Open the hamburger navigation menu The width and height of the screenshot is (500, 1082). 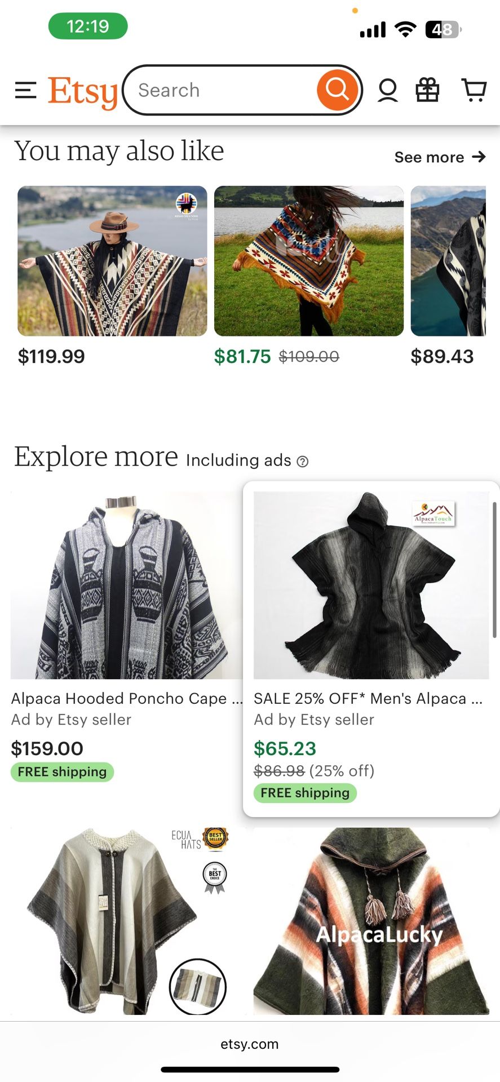pos(25,90)
